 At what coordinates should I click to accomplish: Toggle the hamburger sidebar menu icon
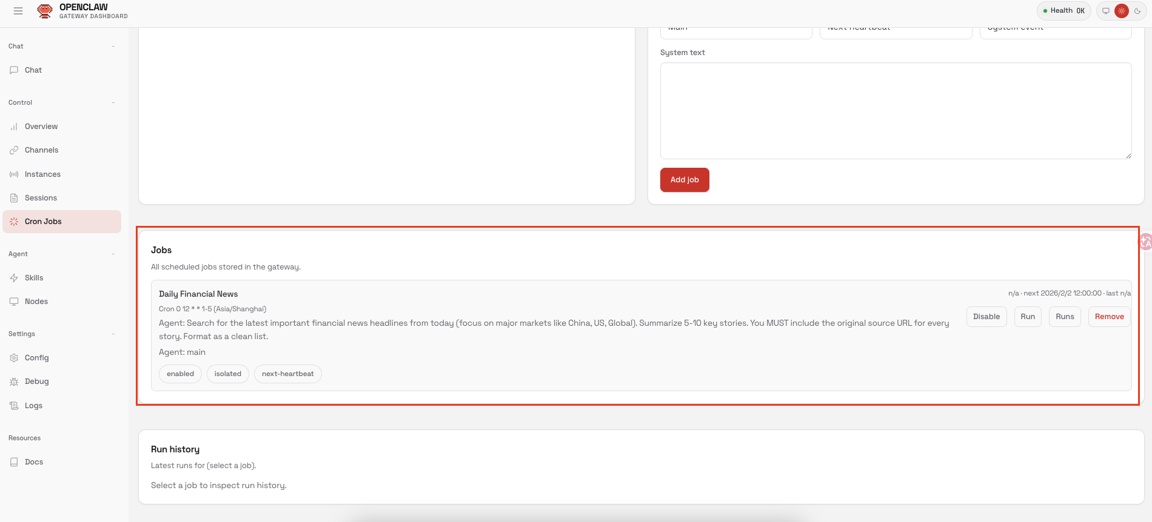click(x=18, y=11)
